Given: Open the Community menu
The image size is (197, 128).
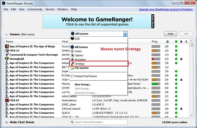Looking at the screenshot, I should pyautogui.click(x=35, y=9).
